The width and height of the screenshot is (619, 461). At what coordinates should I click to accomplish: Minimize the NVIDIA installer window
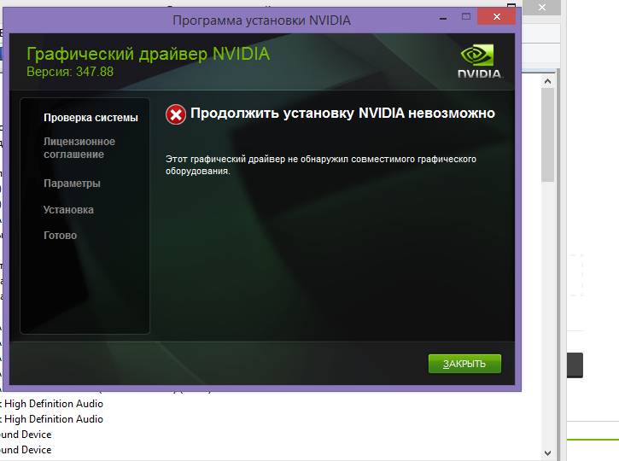click(x=443, y=18)
